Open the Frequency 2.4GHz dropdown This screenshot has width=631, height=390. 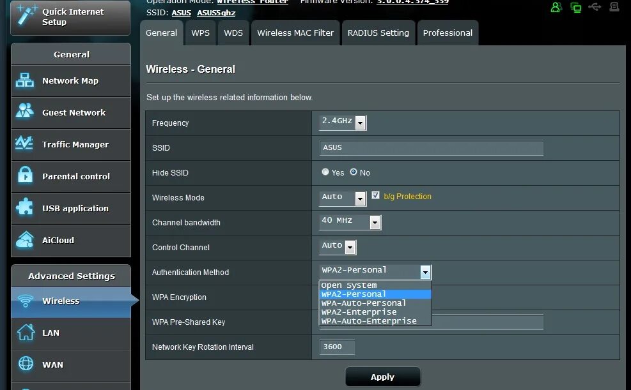coord(343,122)
